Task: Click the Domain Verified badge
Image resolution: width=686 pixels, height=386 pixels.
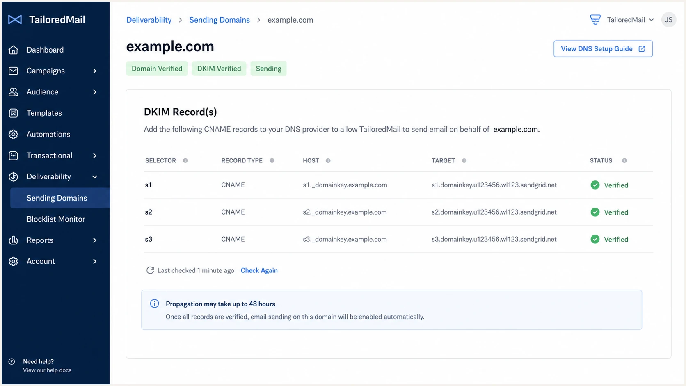Action: click(x=157, y=69)
